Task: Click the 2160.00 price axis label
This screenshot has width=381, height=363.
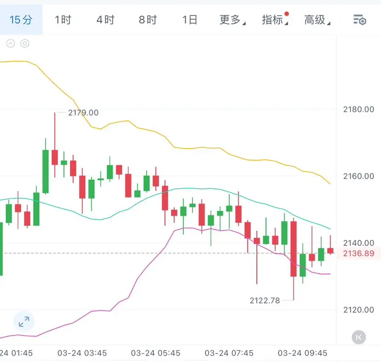Action: tap(358, 176)
